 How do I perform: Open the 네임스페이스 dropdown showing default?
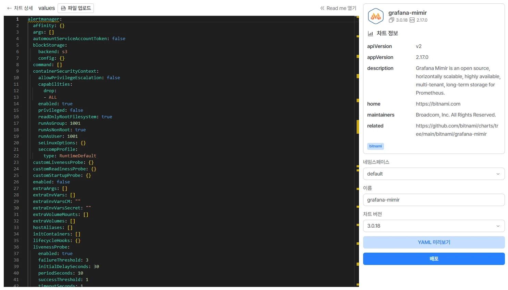coord(434,174)
